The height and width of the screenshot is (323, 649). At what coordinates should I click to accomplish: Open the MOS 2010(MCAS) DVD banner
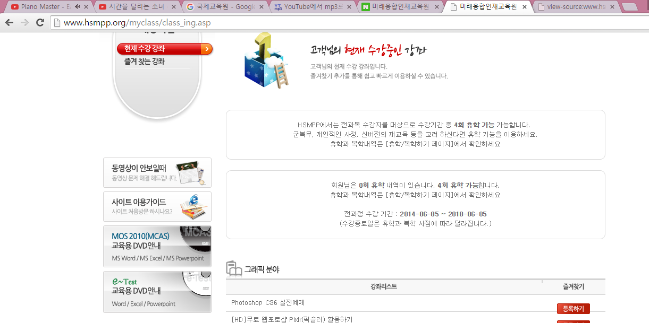157,246
